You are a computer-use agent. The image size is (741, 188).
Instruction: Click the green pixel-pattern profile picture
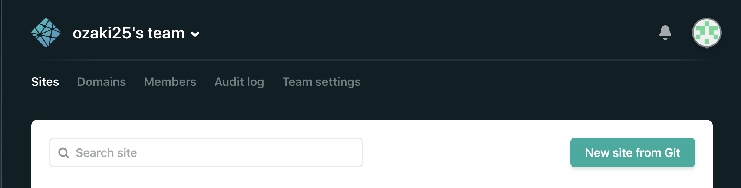[707, 33]
